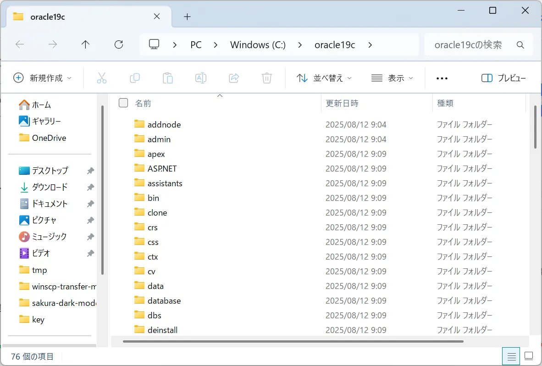This screenshot has width=542, height=366.
Task: Click the navigation pane scrollbar
Action: click(x=102, y=190)
